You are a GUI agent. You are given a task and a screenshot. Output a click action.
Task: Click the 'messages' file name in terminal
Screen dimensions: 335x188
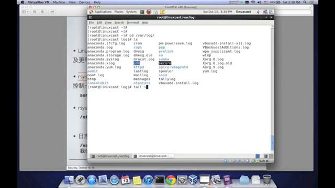tap(142, 79)
